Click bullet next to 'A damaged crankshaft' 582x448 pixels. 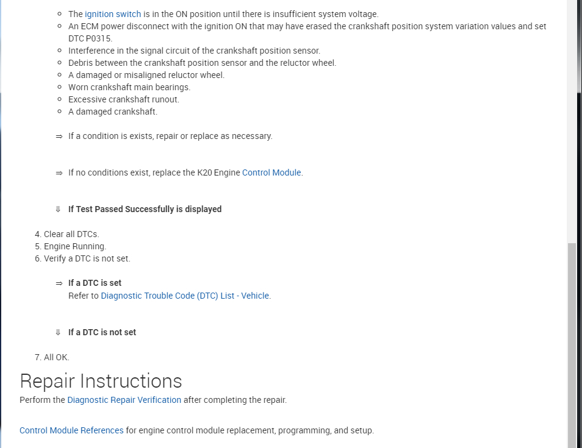coord(60,112)
